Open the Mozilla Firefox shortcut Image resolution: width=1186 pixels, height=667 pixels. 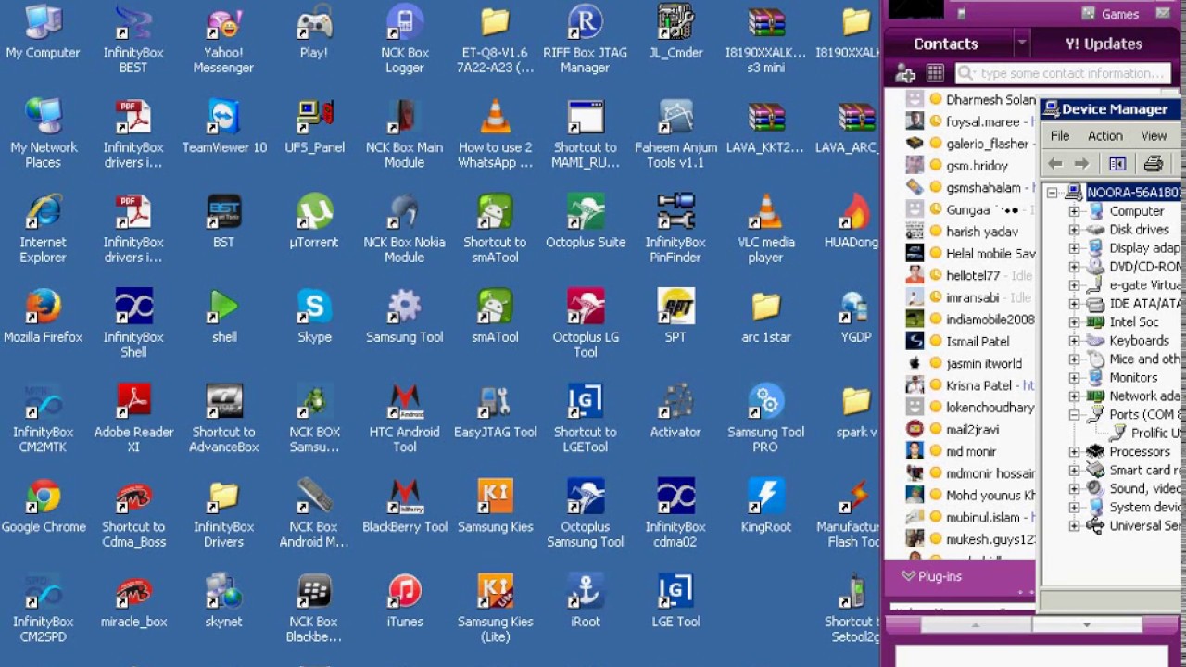(43, 315)
